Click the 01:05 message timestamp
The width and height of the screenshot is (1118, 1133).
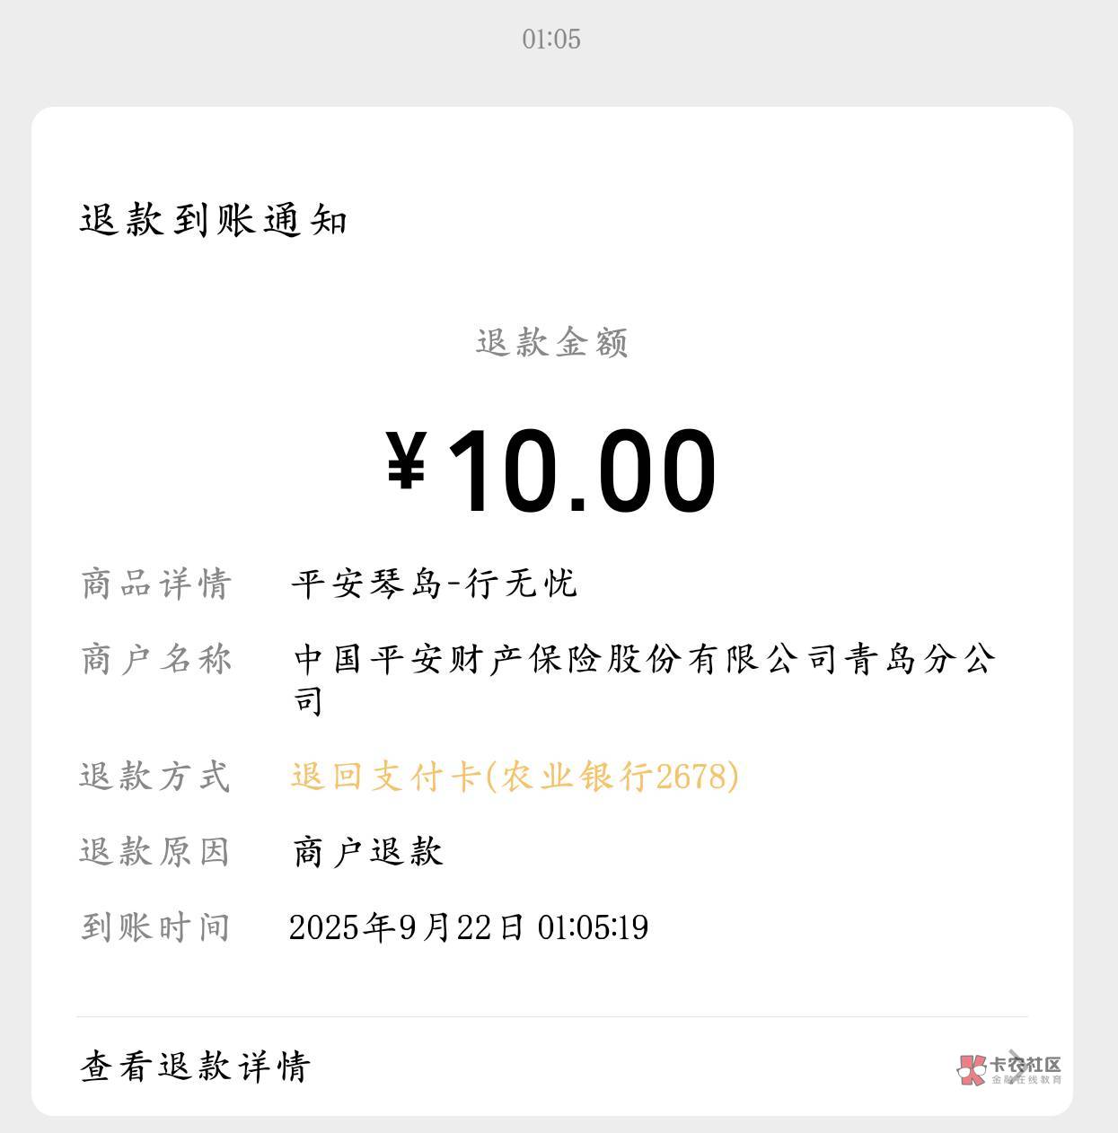(x=551, y=39)
